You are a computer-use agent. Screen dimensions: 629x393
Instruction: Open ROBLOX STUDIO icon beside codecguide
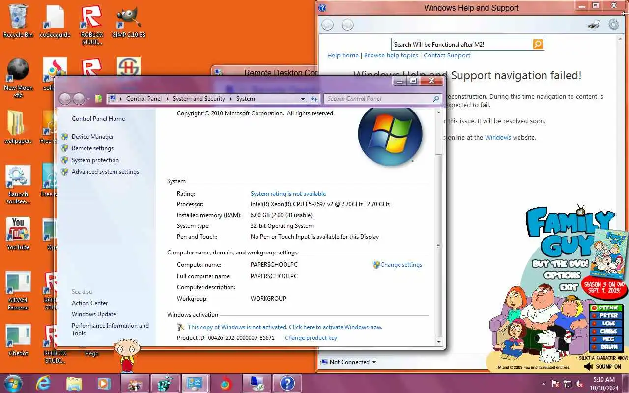click(92, 26)
